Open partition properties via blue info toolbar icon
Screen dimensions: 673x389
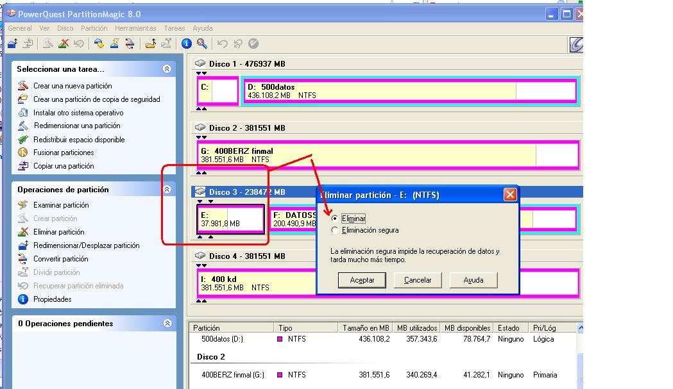click(186, 44)
